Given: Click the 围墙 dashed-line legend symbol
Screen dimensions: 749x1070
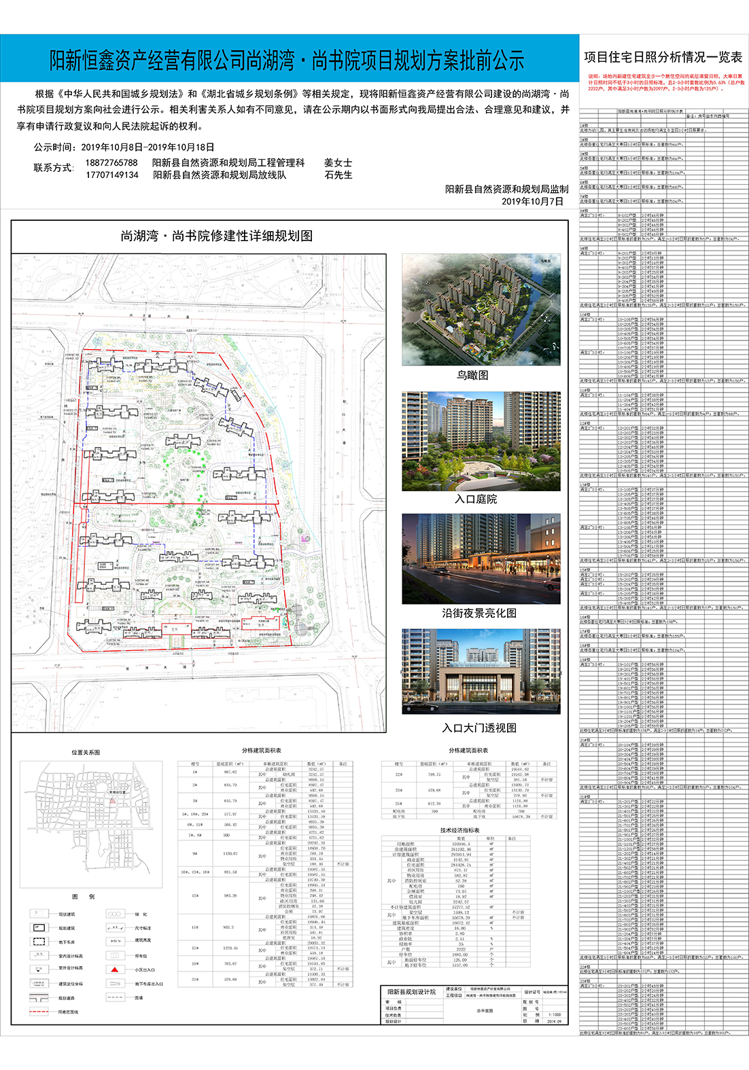Looking at the screenshot, I should (116, 997).
